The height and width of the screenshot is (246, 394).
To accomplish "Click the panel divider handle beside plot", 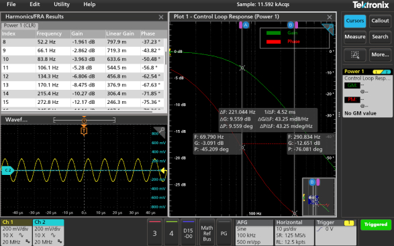I will tap(339, 115).
